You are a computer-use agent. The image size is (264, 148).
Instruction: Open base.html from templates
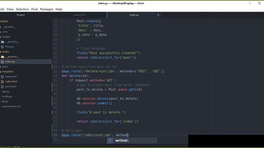click(11, 76)
